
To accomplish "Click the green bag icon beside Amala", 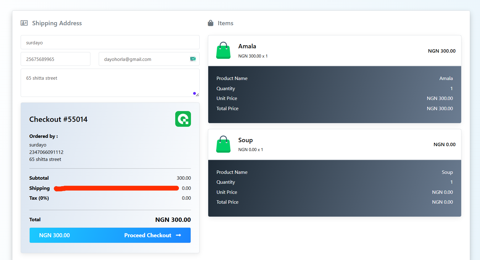I will pyautogui.click(x=223, y=50).
